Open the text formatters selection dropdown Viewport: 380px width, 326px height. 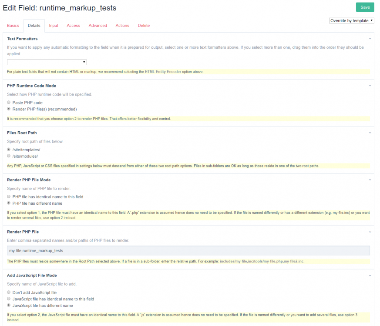tap(47, 62)
